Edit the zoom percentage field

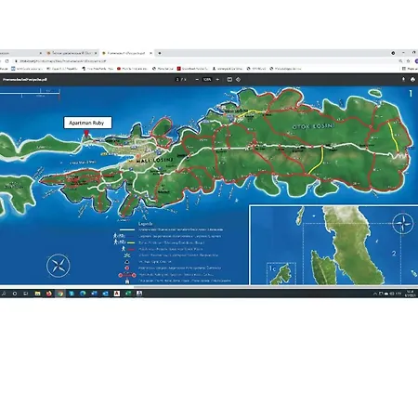207,80
